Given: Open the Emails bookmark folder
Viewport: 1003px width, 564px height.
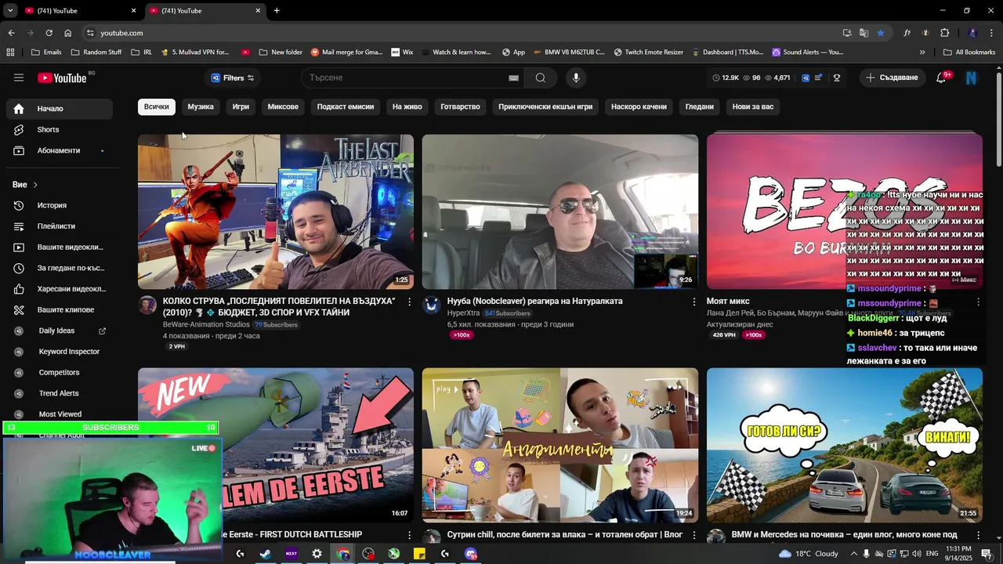Looking at the screenshot, I should pyautogui.click(x=46, y=52).
